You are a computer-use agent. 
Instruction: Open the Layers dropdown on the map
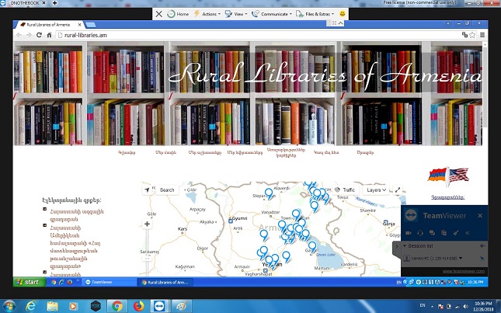(x=376, y=190)
